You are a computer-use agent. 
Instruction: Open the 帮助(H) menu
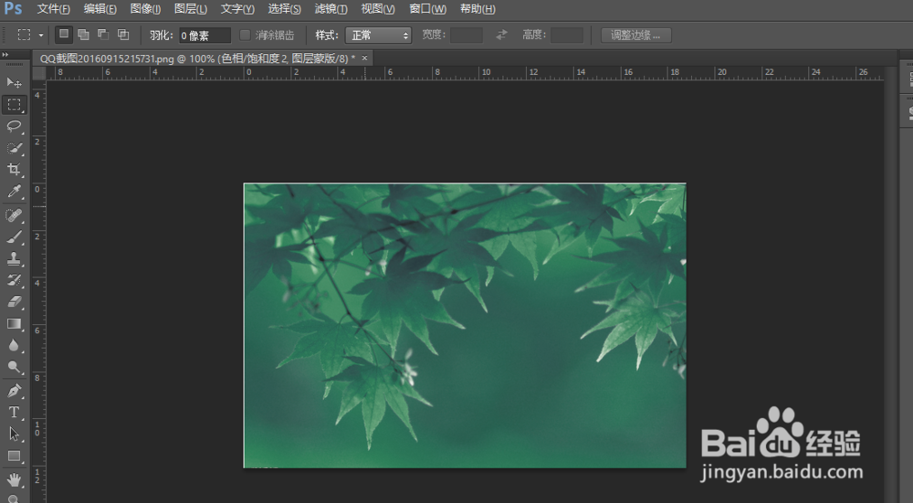(477, 9)
